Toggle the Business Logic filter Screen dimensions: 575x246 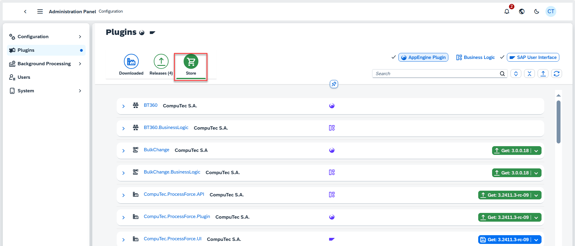tap(475, 57)
